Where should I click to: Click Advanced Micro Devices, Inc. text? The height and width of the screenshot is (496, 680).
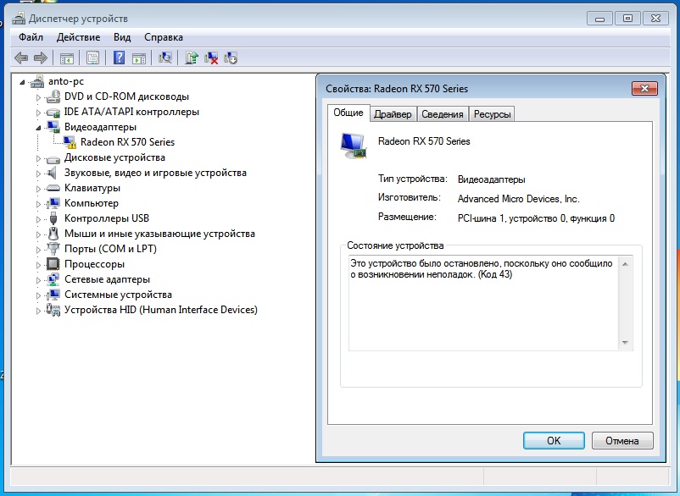click(519, 199)
